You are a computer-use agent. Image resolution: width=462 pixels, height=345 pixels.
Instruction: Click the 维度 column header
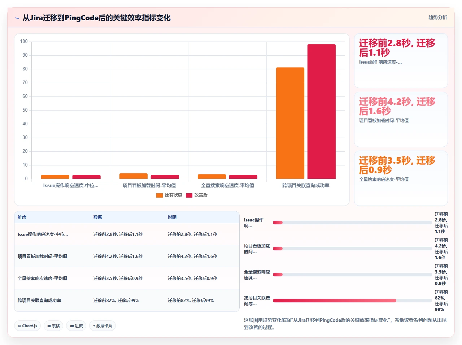pos(22,217)
